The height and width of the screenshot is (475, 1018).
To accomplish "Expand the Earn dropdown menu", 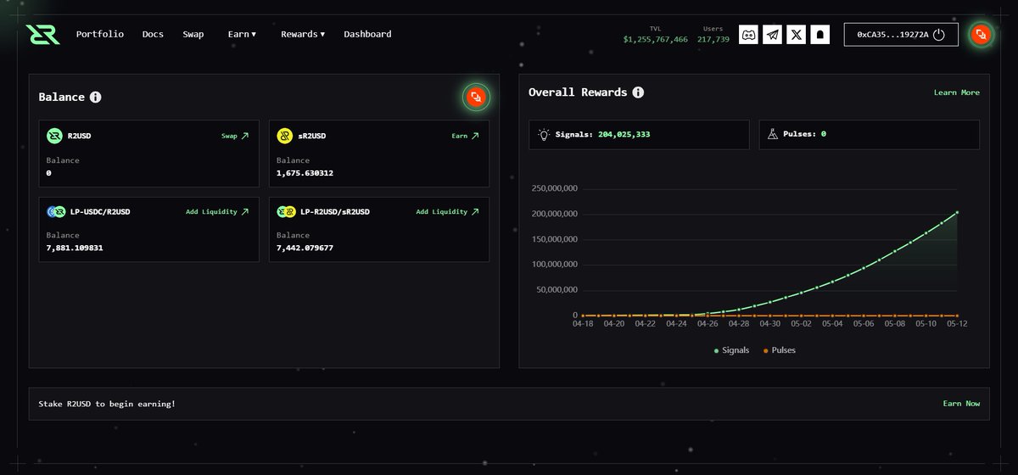I will 242,34.
